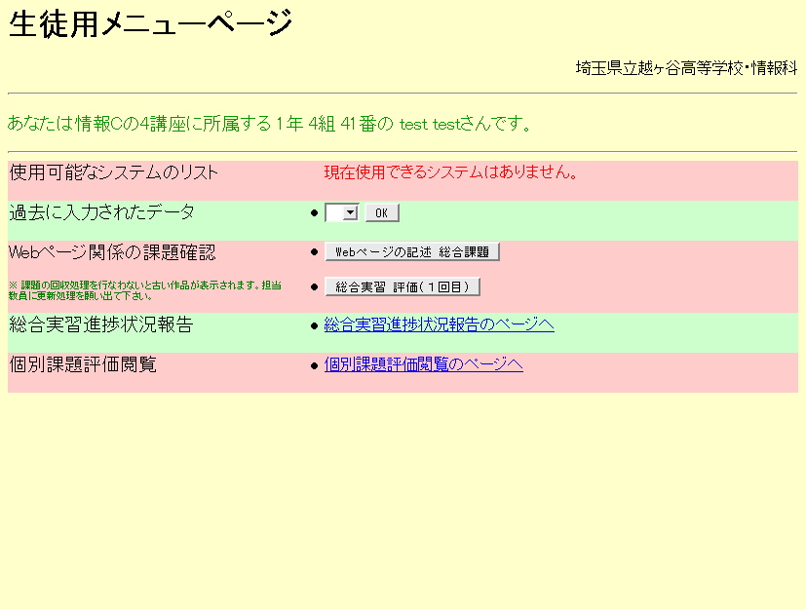Open the 総合実習進捗状況報告のページへ link
This screenshot has width=806, height=609.
coord(439,324)
